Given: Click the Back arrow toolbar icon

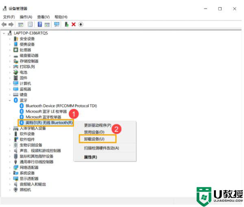Looking at the screenshot, I should click(x=4, y=24).
